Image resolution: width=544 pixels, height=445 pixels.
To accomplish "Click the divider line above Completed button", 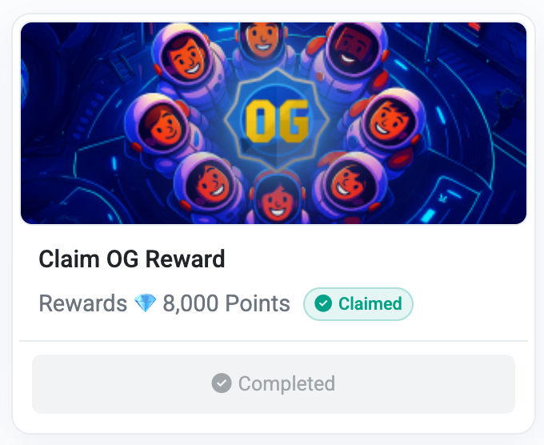I will pos(274,341).
